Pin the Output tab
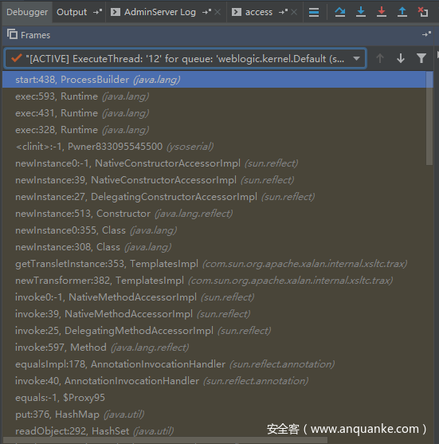439x444 pixels. (98, 12)
